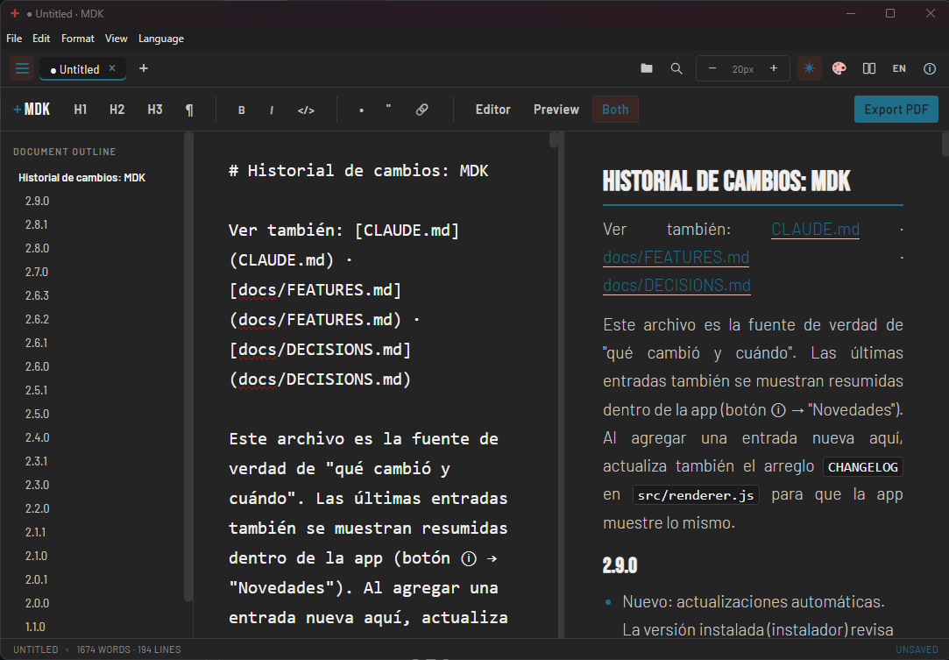The width and height of the screenshot is (949, 660).
Task: Open docs/DECISIONS.md link in preview
Action: pyautogui.click(x=676, y=285)
